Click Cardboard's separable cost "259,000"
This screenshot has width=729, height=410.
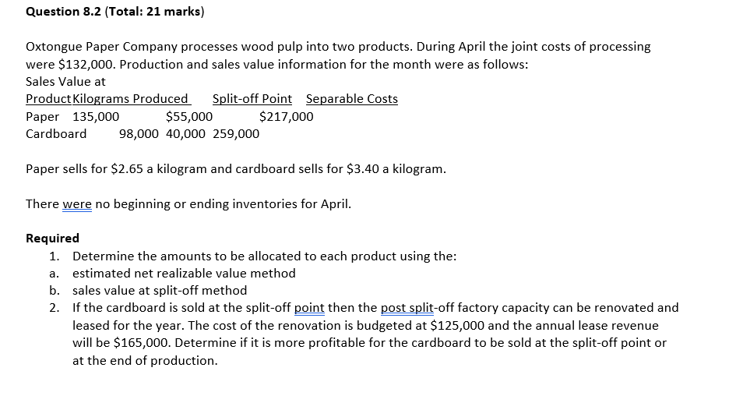pyautogui.click(x=235, y=134)
